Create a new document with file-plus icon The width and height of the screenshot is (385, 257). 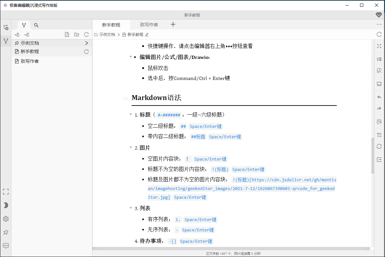click(67, 35)
